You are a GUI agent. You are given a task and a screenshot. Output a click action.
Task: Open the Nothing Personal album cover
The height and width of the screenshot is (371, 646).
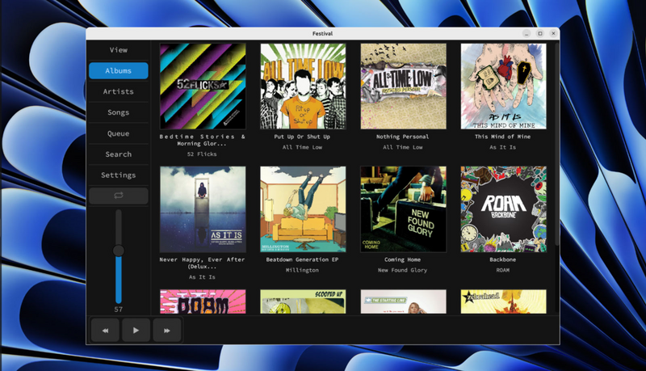[x=403, y=86]
